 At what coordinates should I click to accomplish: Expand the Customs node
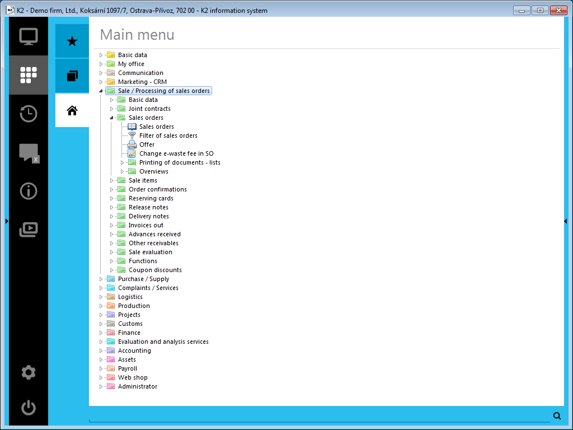101,324
